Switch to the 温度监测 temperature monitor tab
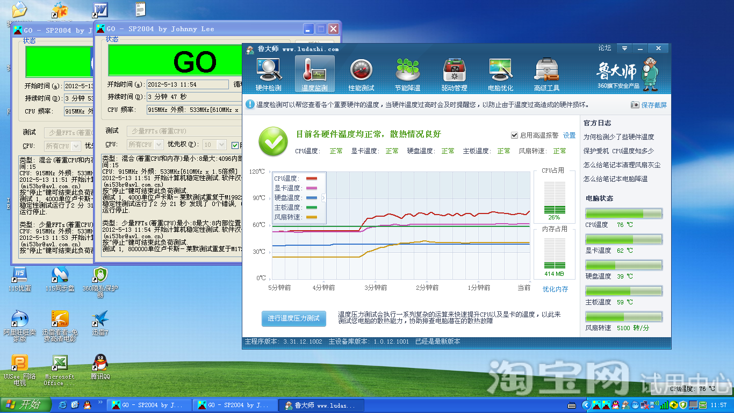Viewport: 734px width, 413px height. point(315,74)
